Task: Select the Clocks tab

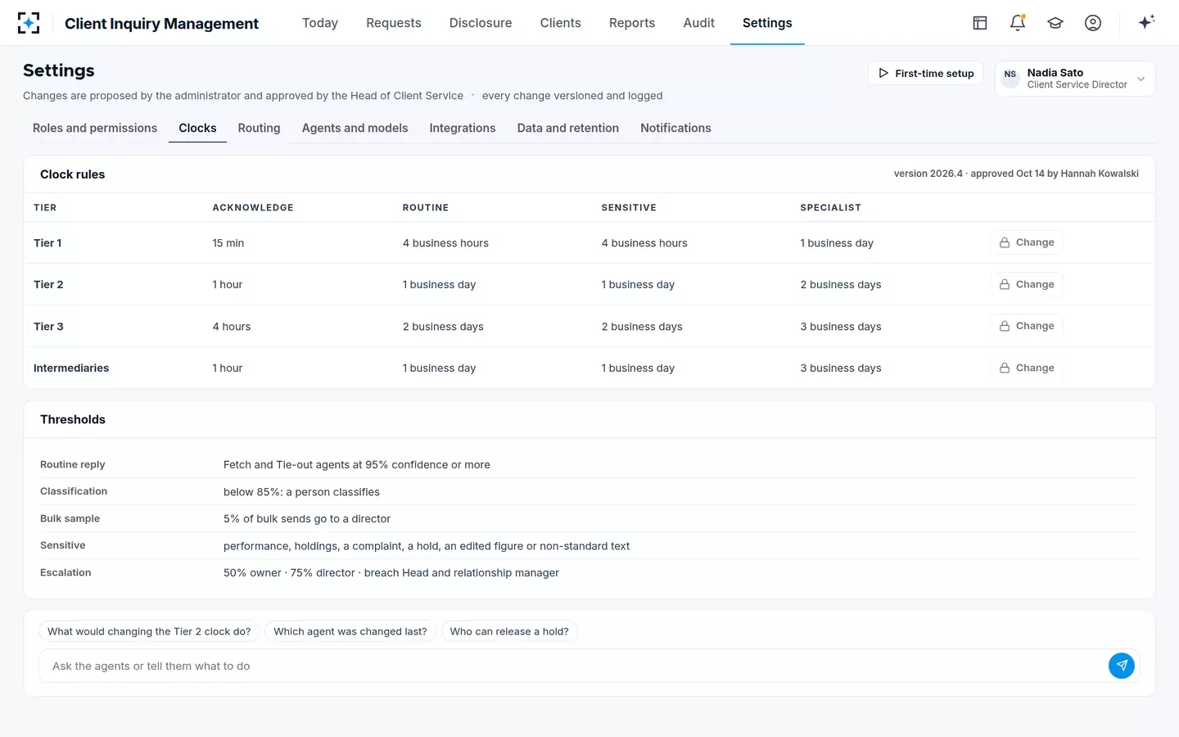Action: tap(197, 128)
